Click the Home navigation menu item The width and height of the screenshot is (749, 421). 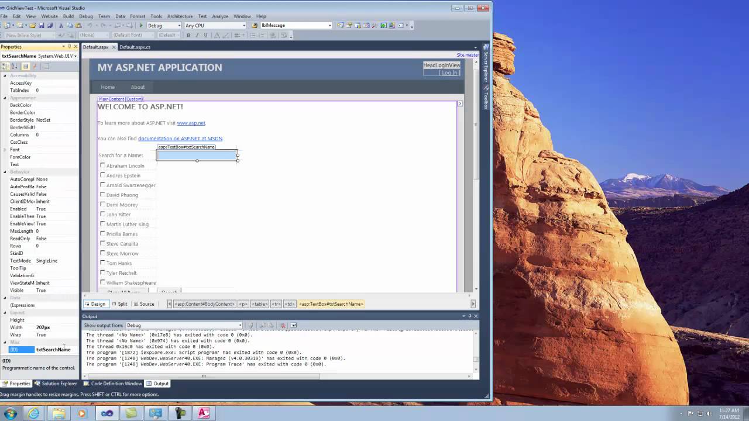108,87
